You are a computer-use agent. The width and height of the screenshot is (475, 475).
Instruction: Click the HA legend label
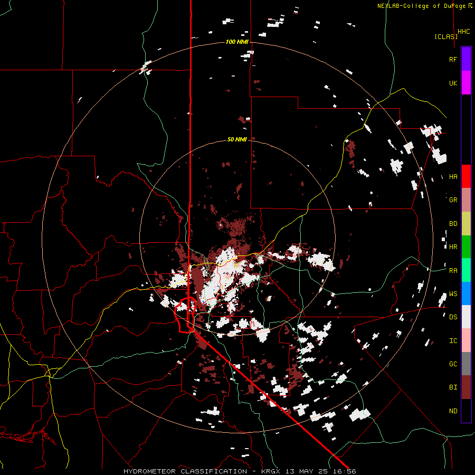[x=453, y=176]
